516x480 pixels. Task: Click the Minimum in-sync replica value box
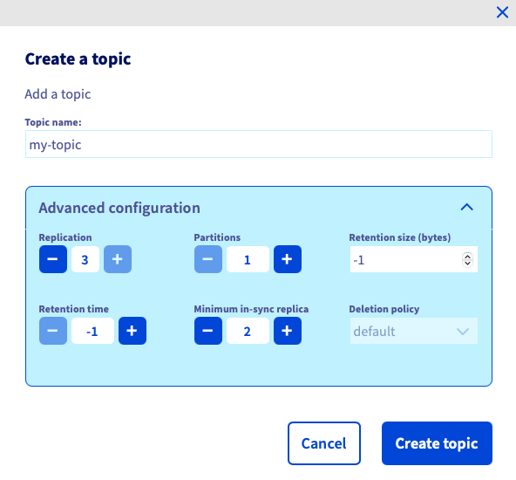[248, 331]
